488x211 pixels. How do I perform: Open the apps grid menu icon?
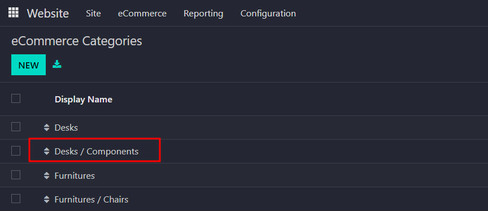[x=14, y=13]
